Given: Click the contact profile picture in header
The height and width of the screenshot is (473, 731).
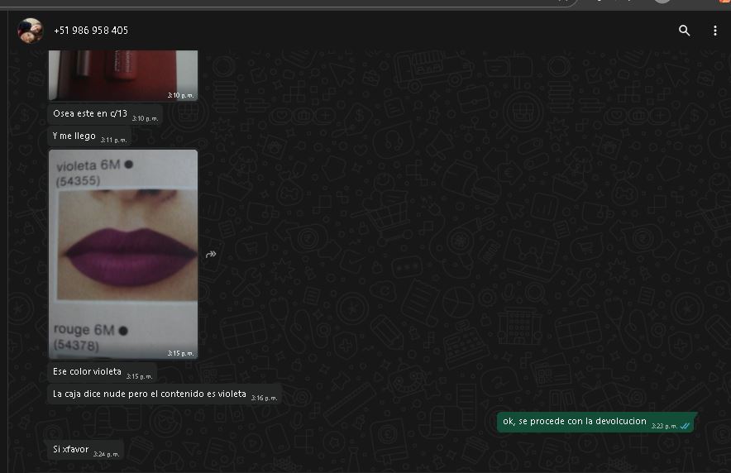Looking at the screenshot, I should (x=30, y=31).
